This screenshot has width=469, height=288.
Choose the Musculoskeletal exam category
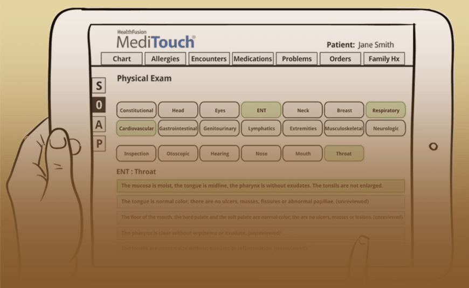[344, 128]
